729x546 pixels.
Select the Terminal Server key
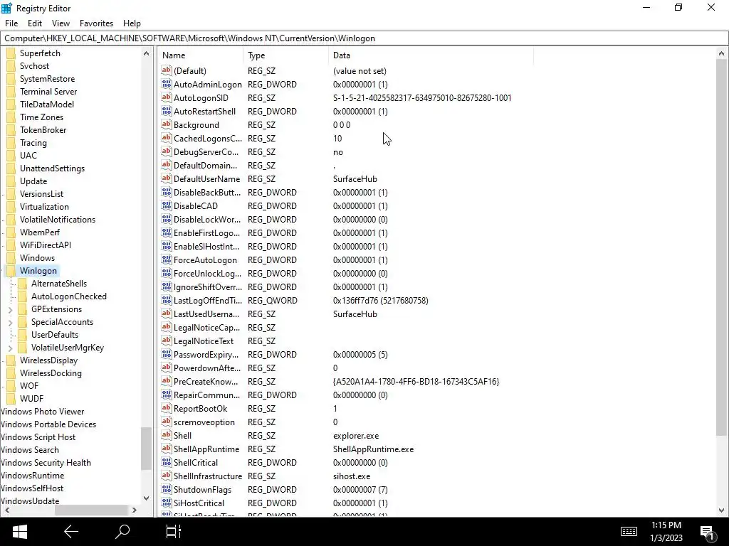pyautogui.click(x=48, y=92)
